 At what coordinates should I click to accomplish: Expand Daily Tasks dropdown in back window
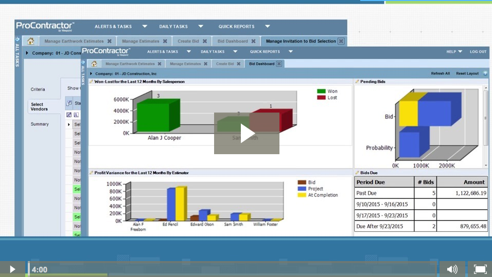pos(201,26)
